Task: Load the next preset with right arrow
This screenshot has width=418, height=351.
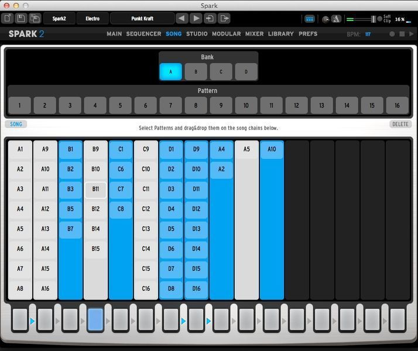Action: pos(196,19)
